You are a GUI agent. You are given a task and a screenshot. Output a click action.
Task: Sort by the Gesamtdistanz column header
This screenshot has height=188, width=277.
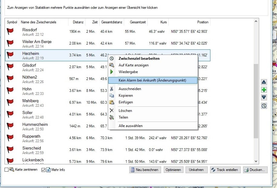coord(112,22)
